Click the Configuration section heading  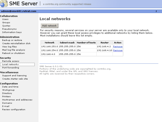9,84
